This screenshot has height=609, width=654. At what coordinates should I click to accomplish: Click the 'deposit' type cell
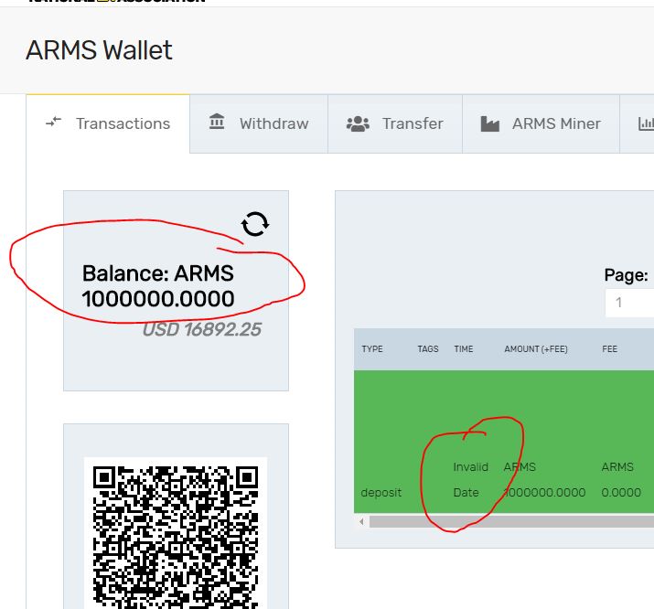[381, 492]
